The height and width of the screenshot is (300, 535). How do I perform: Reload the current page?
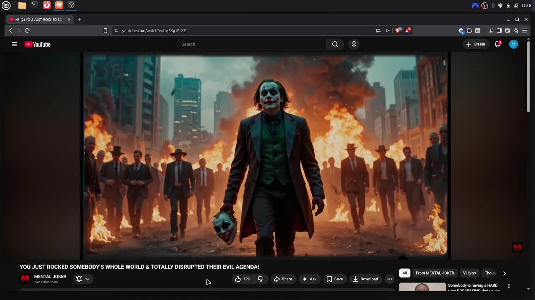(27, 30)
